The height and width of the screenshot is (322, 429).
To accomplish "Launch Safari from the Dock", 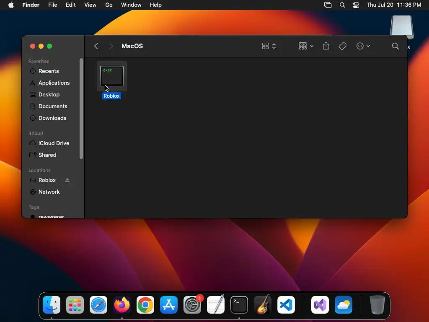I will tap(98, 305).
